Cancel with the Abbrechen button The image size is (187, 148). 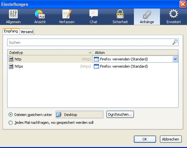click(171, 139)
